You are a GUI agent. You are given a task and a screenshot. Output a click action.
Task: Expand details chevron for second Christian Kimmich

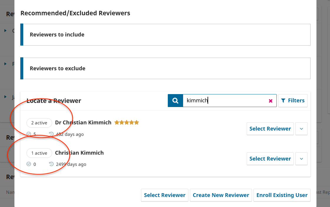(301, 159)
